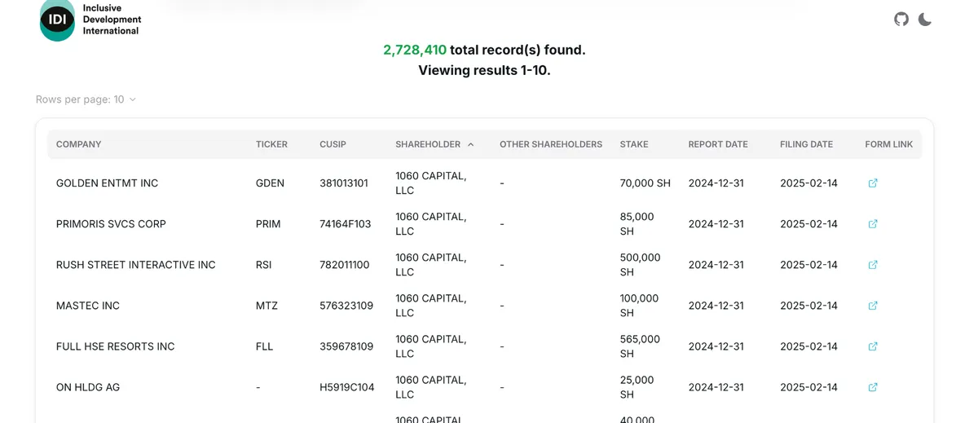
Task: Click ticker MTZ
Action: (267, 306)
